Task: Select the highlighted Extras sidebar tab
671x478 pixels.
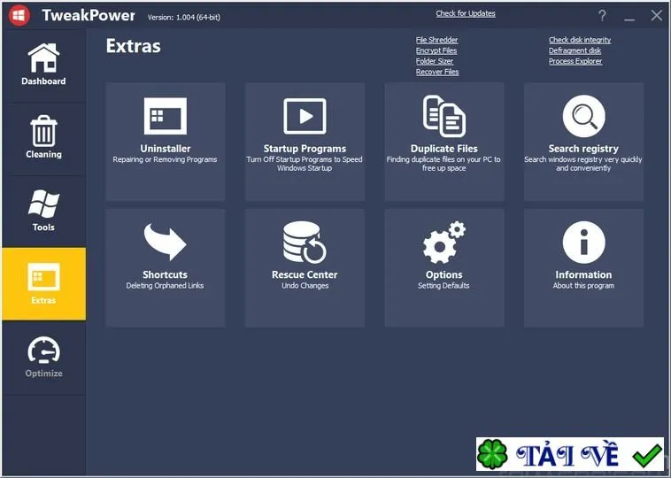Action: 43,283
